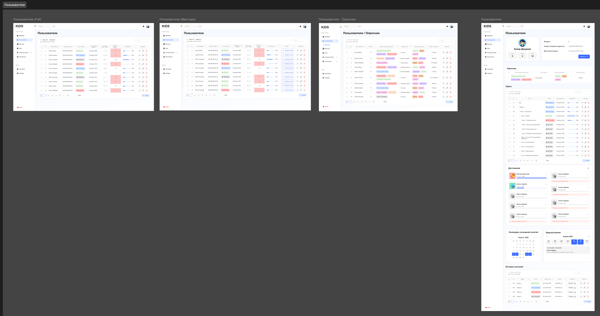The width and height of the screenshot is (600, 316).
Task: Click the 100% progress bar in the Курсы table
Action: 571,116
